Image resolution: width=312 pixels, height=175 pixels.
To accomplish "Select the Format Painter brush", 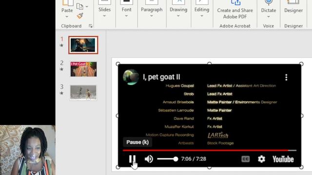I will pos(80,16).
